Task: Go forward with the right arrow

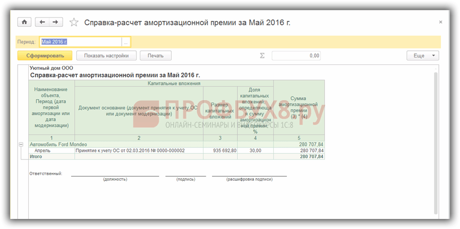Action: coord(56,22)
